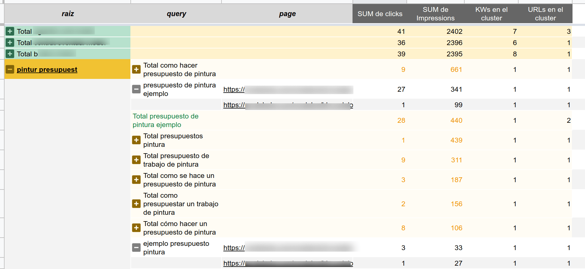Viewport: 585px width, 269px height.
Task: Open the https link with 27 impressions
Action: pos(288,263)
